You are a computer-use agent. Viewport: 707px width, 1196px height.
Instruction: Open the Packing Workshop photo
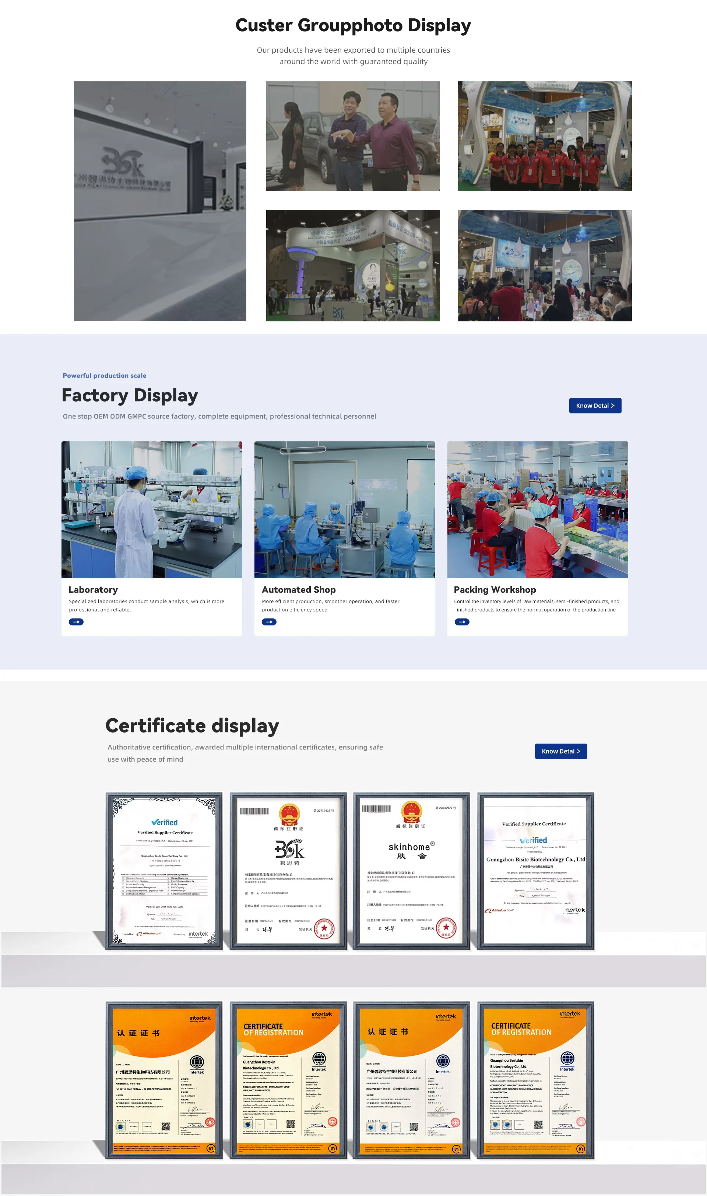point(537,509)
